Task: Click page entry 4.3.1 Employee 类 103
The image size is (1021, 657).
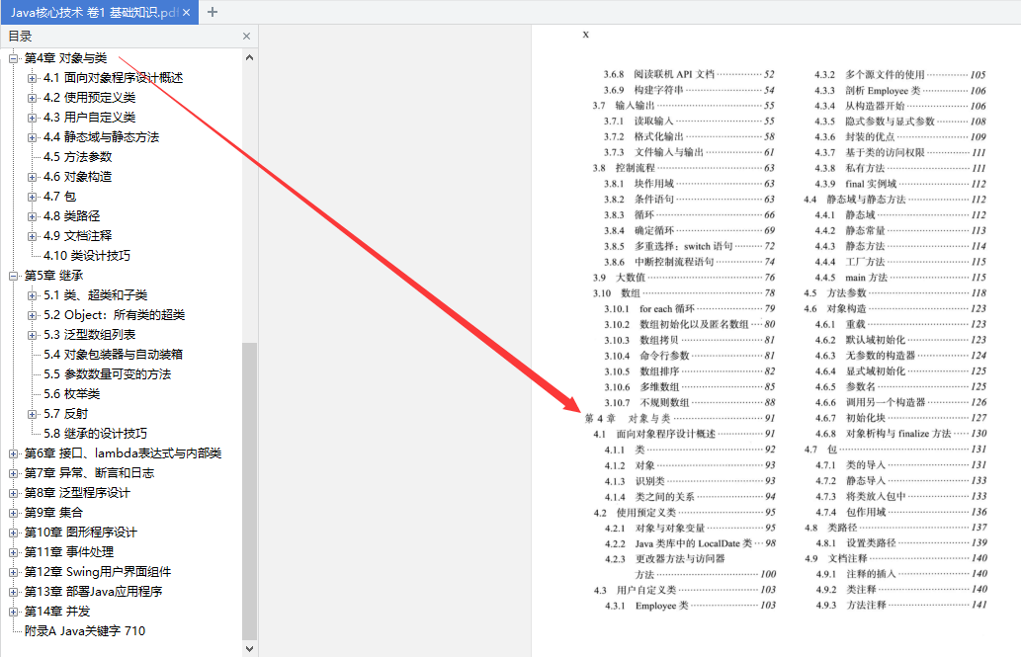Action: pos(690,606)
